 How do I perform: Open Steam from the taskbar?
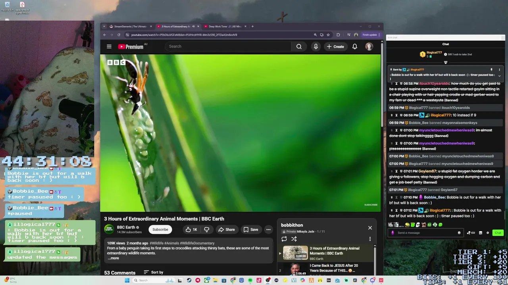tap(189, 280)
